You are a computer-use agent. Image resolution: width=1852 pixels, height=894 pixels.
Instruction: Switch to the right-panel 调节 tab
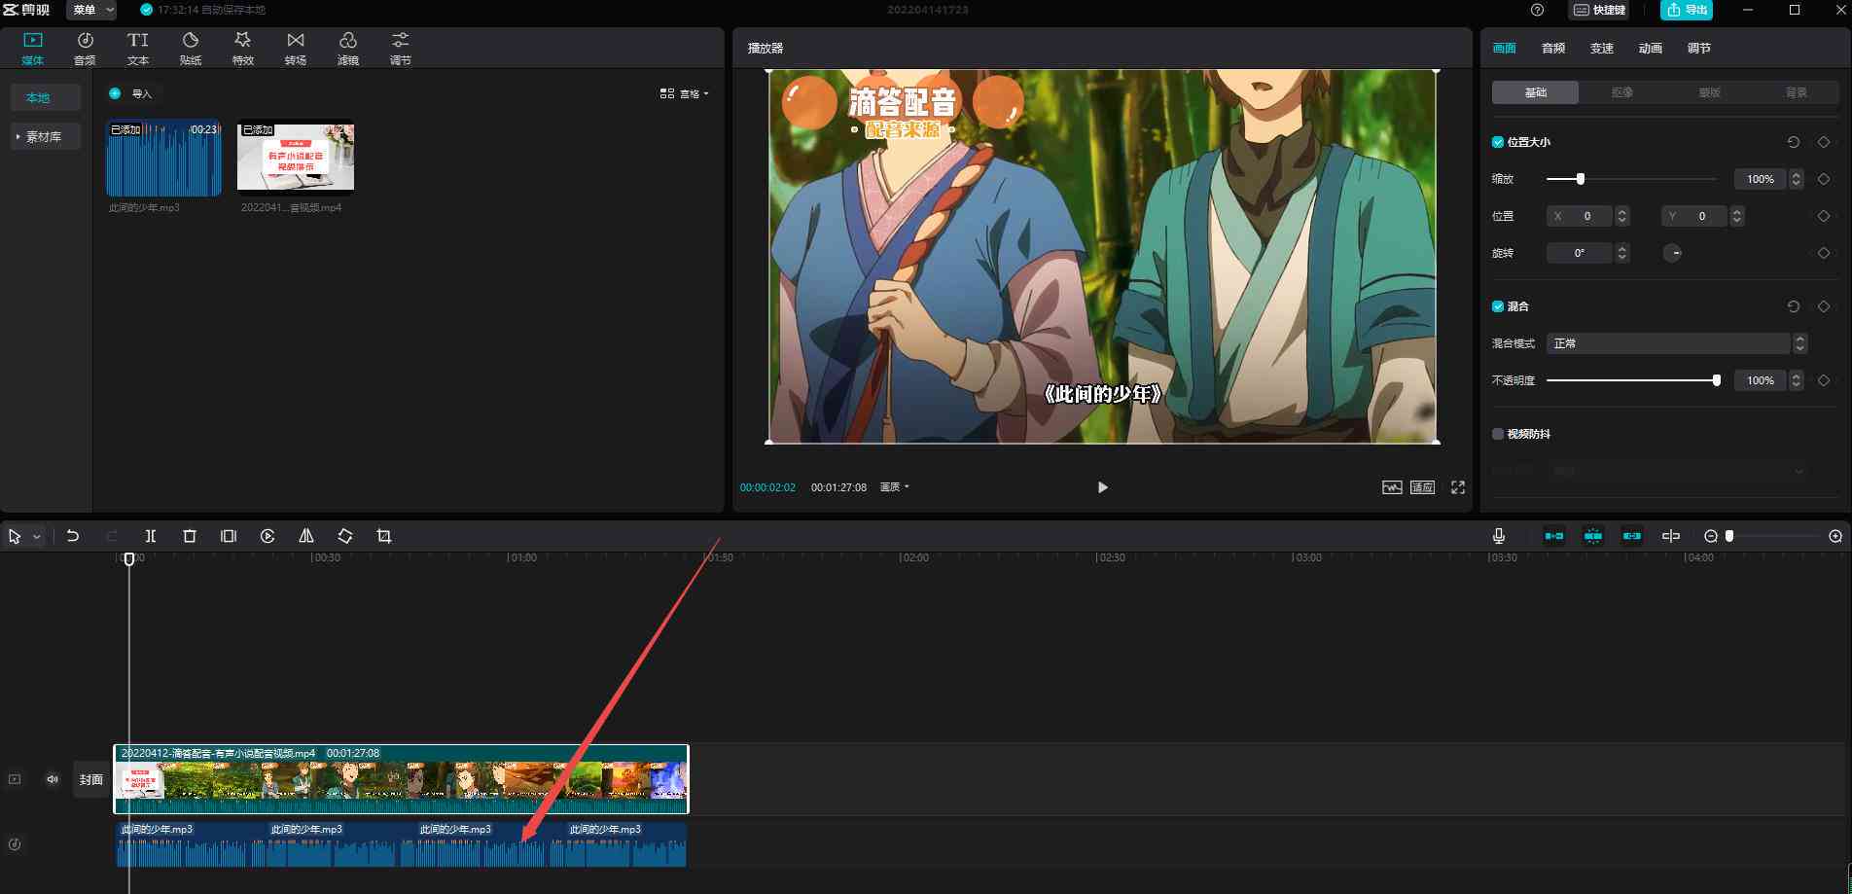[1699, 49]
